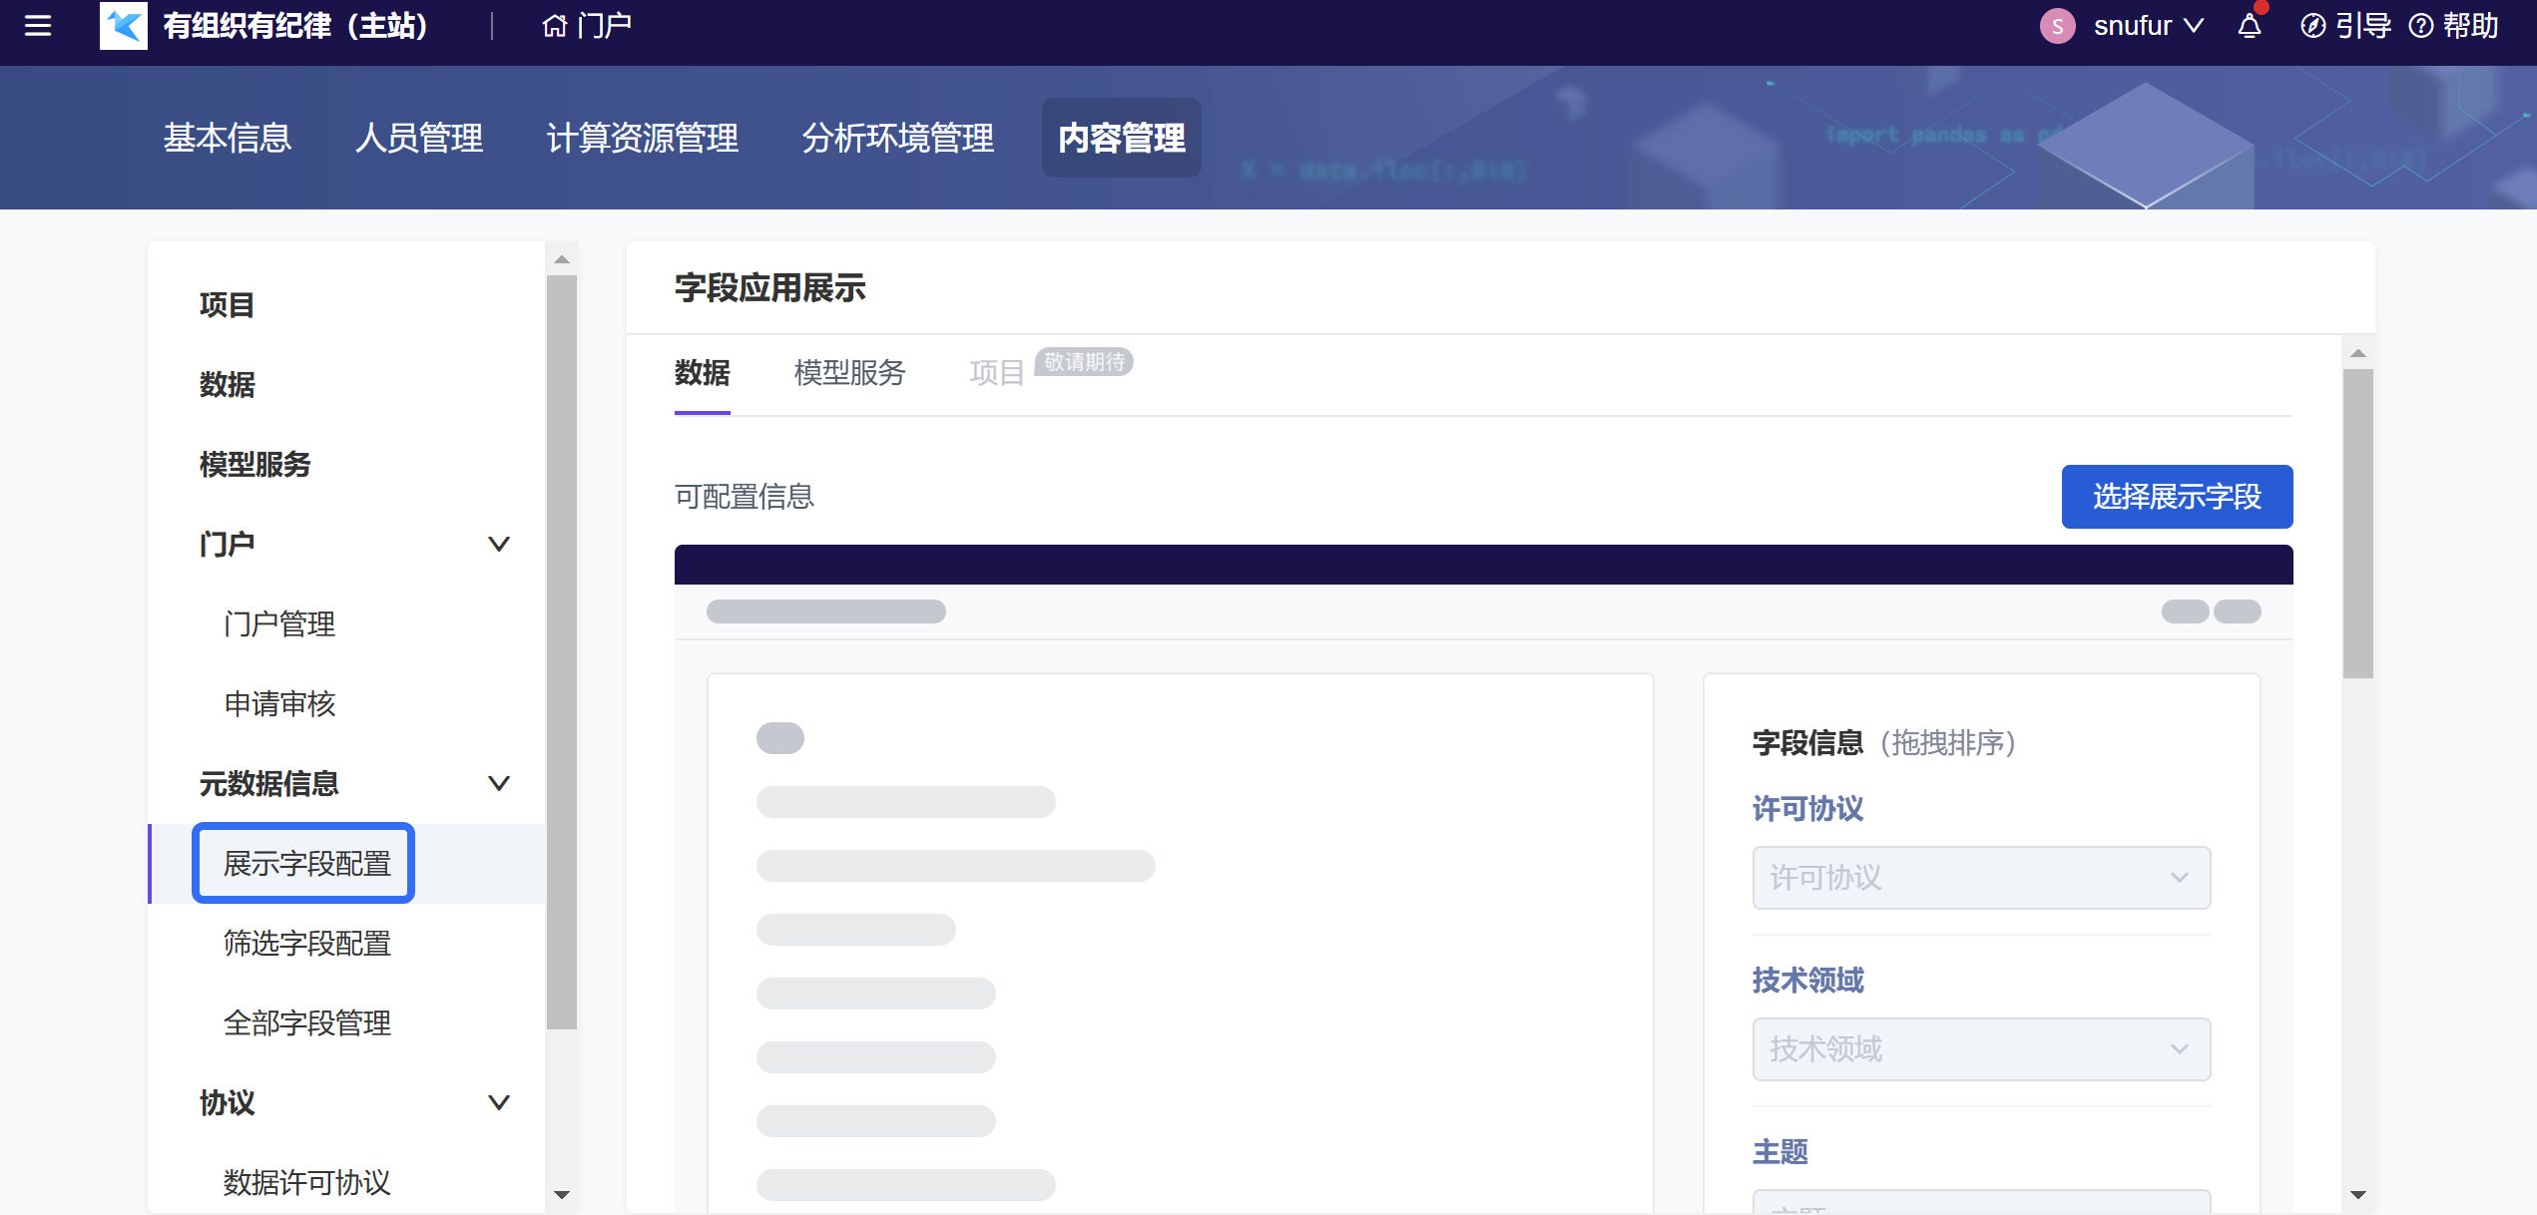Open the snufur account dropdown arrow
This screenshot has height=1215, width=2537.
click(2194, 26)
